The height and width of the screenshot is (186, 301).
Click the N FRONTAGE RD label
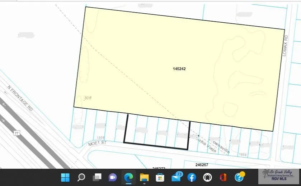pyautogui.click(x=20, y=98)
